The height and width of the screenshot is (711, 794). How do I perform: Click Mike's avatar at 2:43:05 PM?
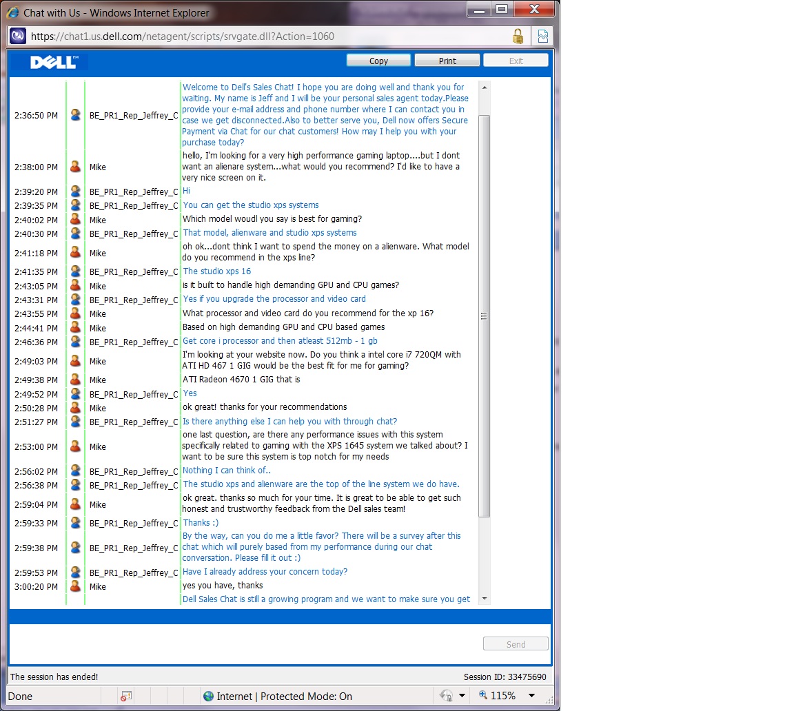pyautogui.click(x=75, y=285)
